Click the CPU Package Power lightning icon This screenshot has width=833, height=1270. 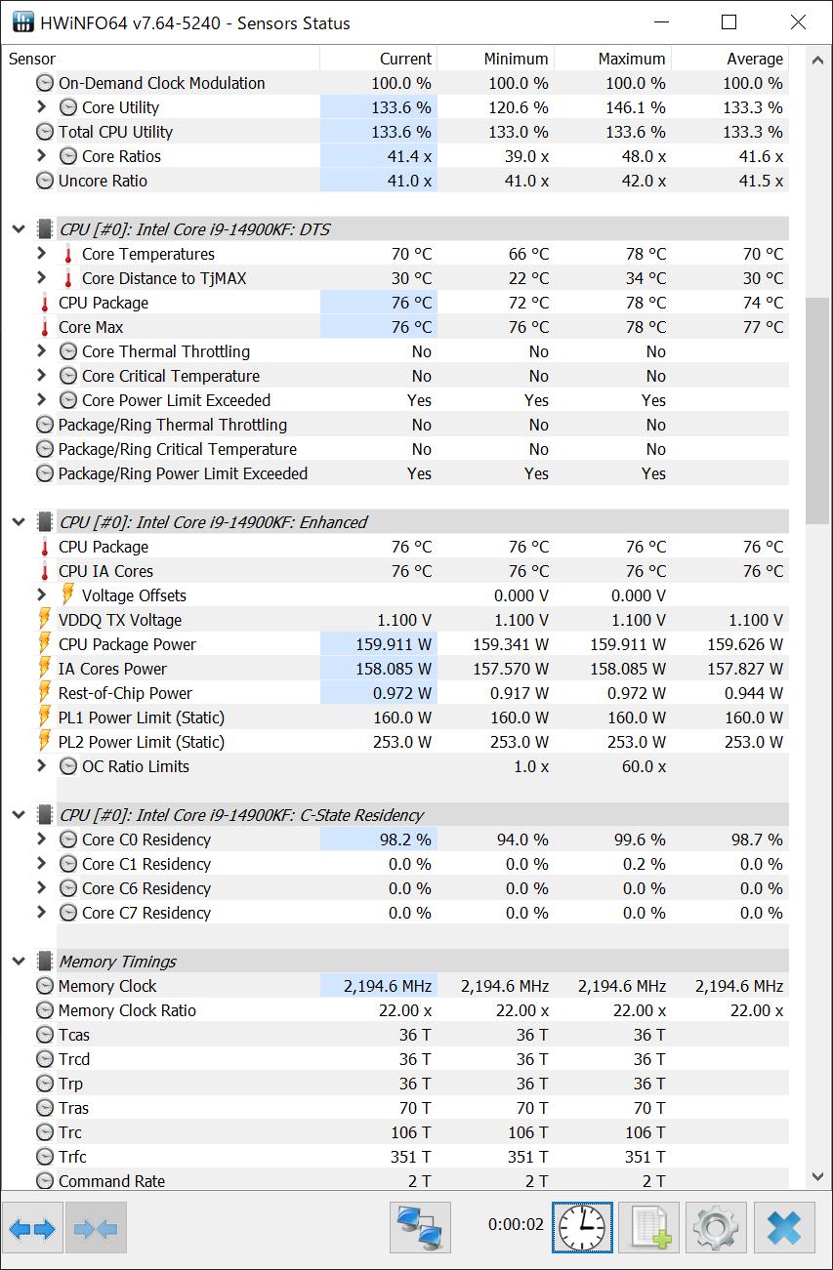(44, 644)
